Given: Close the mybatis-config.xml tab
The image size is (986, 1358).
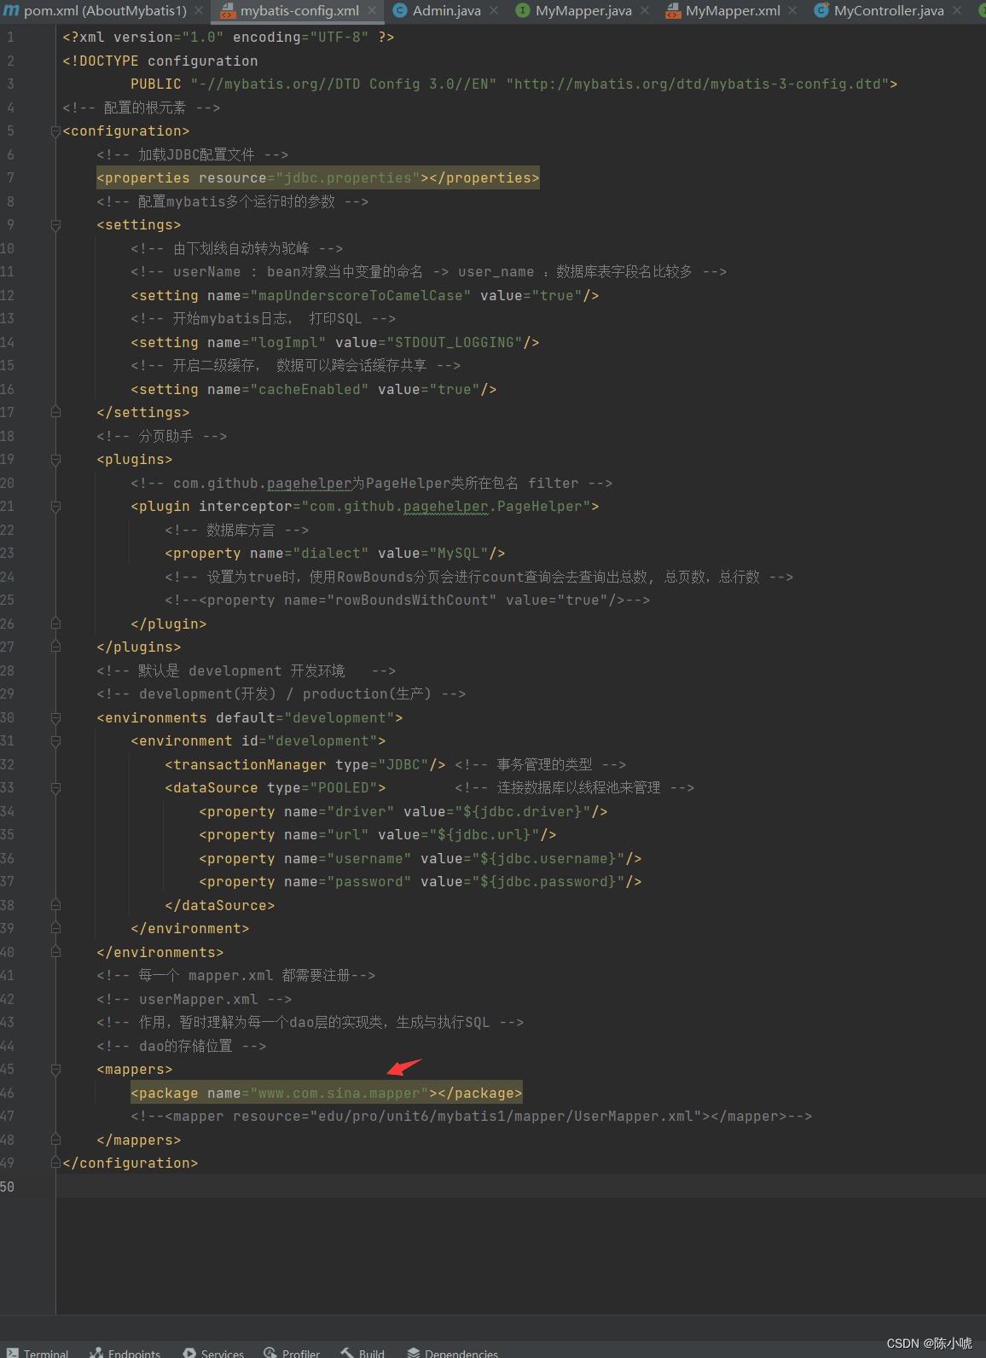Looking at the screenshot, I should pyautogui.click(x=372, y=11).
